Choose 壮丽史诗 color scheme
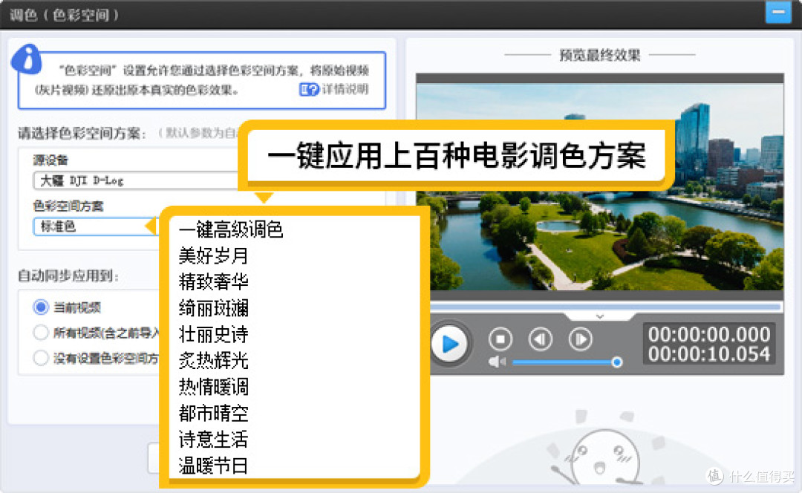This screenshot has height=493, width=802. [x=213, y=334]
